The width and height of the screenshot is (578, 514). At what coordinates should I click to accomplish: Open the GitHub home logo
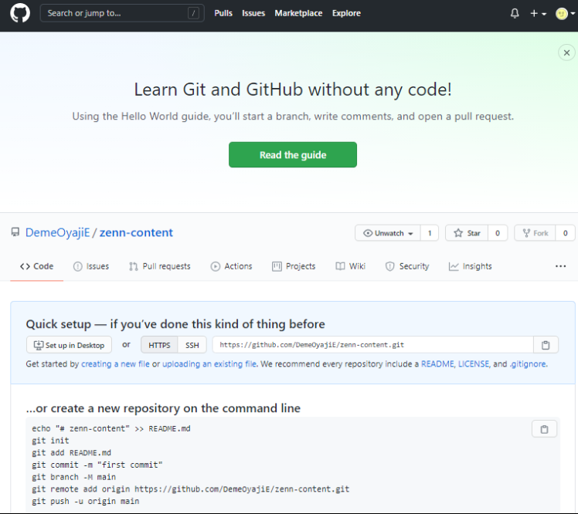coord(20,13)
